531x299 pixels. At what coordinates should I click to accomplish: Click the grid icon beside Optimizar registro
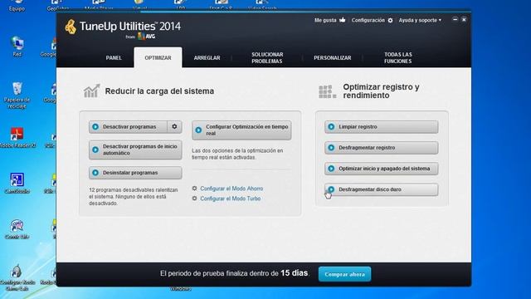(x=327, y=91)
